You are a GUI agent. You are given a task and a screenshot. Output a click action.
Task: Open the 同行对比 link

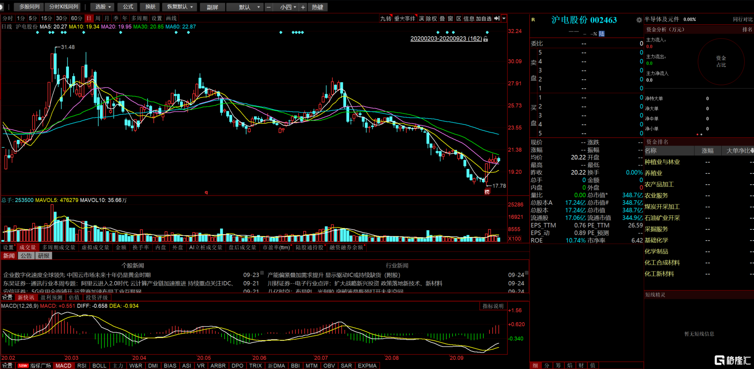click(x=742, y=19)
